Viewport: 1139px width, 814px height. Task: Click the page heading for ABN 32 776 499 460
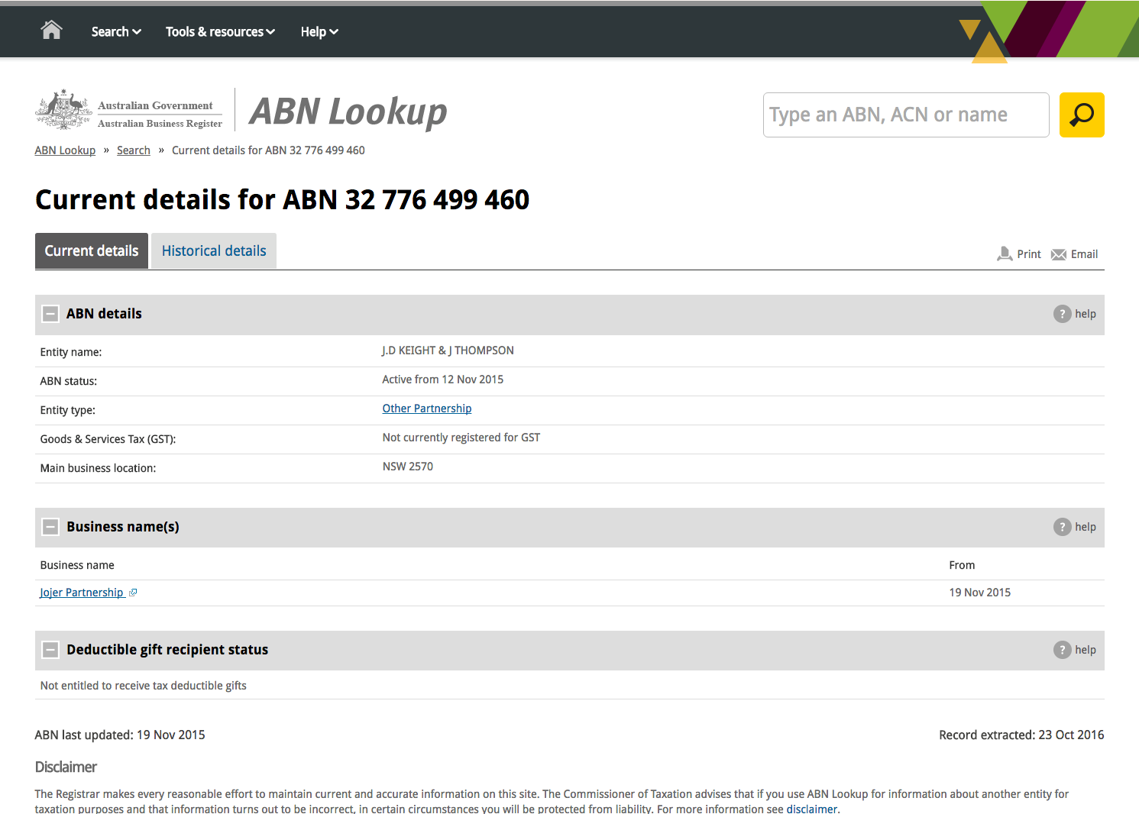point(283,199)
